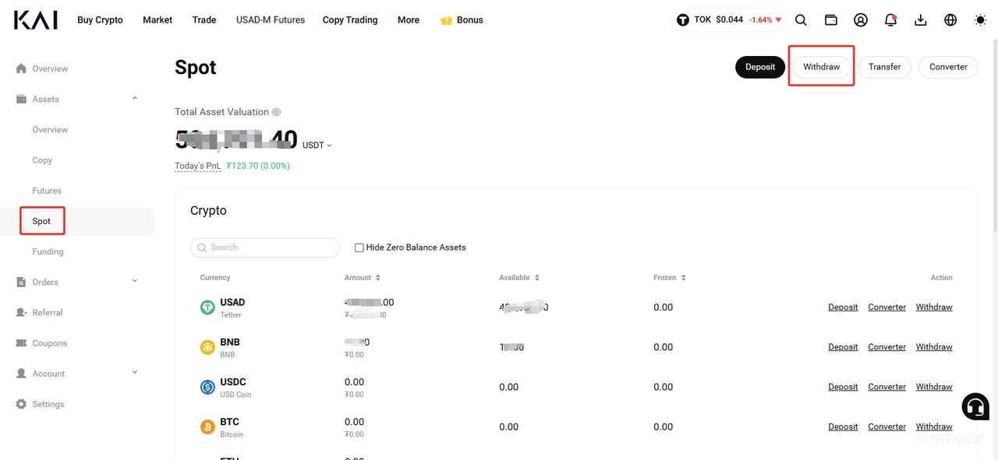
Task: Open USAD-M Futures menu item
Action: pos(271,20)
